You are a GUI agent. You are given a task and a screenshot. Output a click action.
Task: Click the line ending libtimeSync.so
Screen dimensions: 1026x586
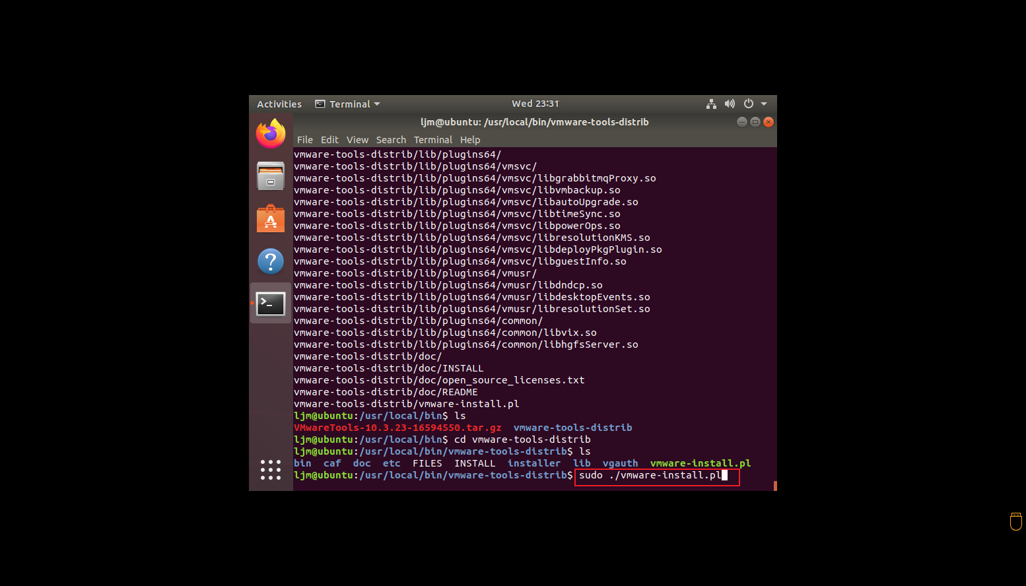(x=457, y=214)
